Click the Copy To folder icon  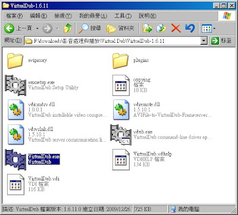pyautogui.click(x=161, y=29)
